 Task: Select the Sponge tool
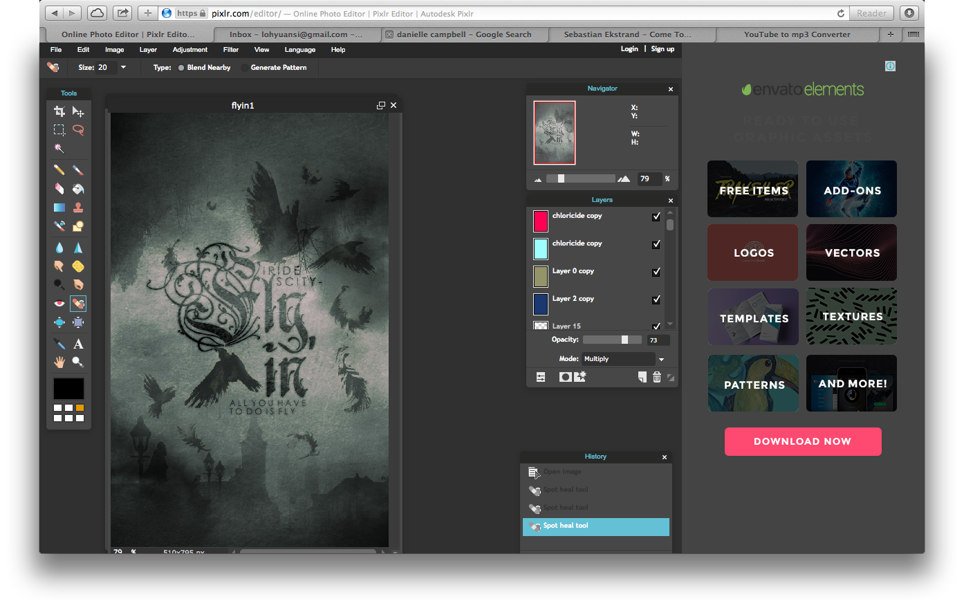(78, 266)
